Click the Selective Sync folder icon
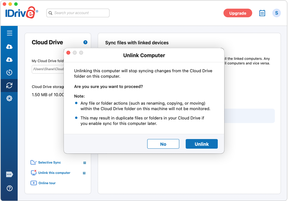The image size is (288, 201). tap(33, 162)
